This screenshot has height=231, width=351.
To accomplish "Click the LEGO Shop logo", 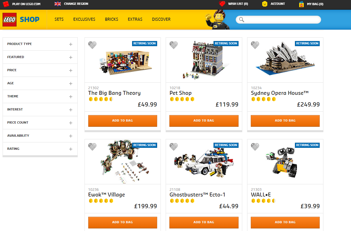I will coord(21,19).
